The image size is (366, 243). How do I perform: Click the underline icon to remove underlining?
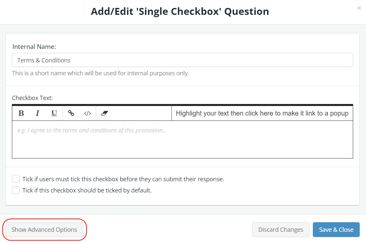[x=54, y=113]
